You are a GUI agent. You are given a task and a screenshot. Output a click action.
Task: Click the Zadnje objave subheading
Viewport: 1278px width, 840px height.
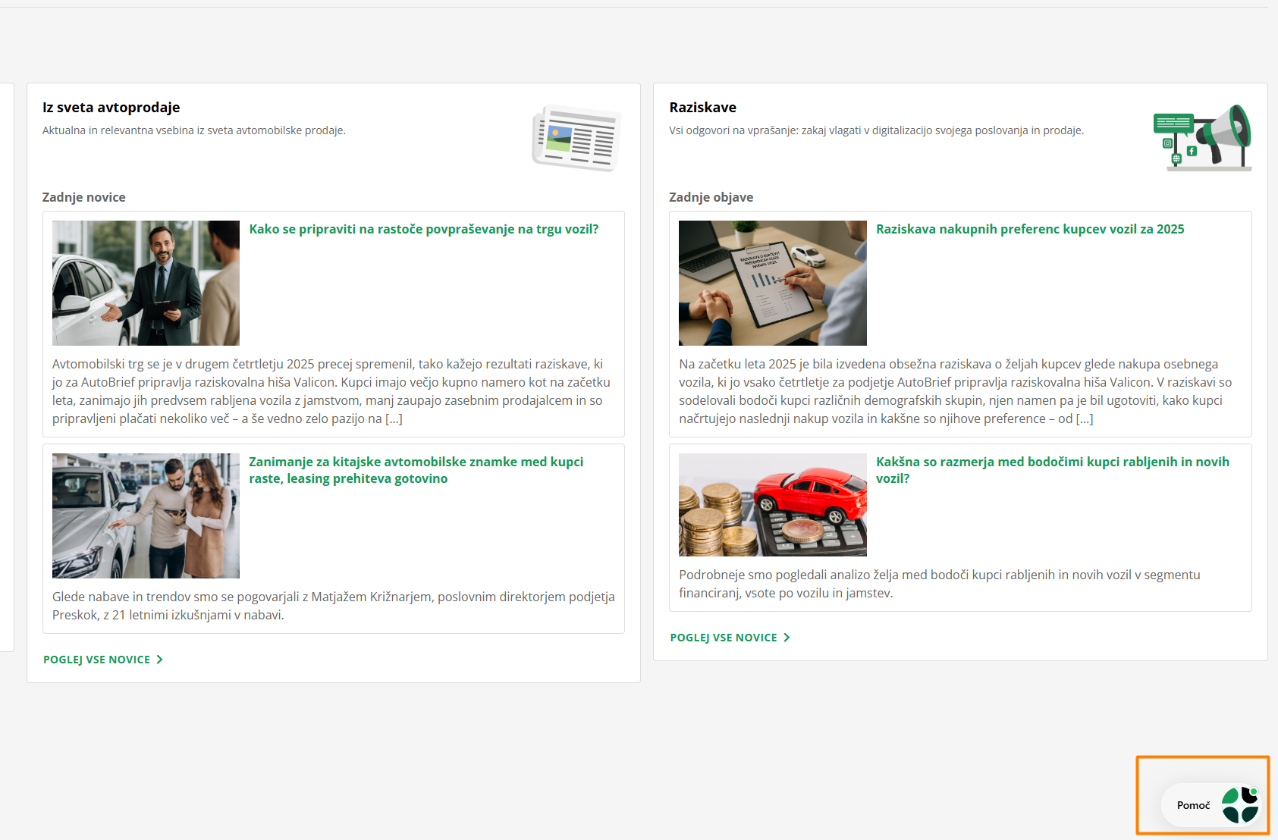[x=711, y=197]
